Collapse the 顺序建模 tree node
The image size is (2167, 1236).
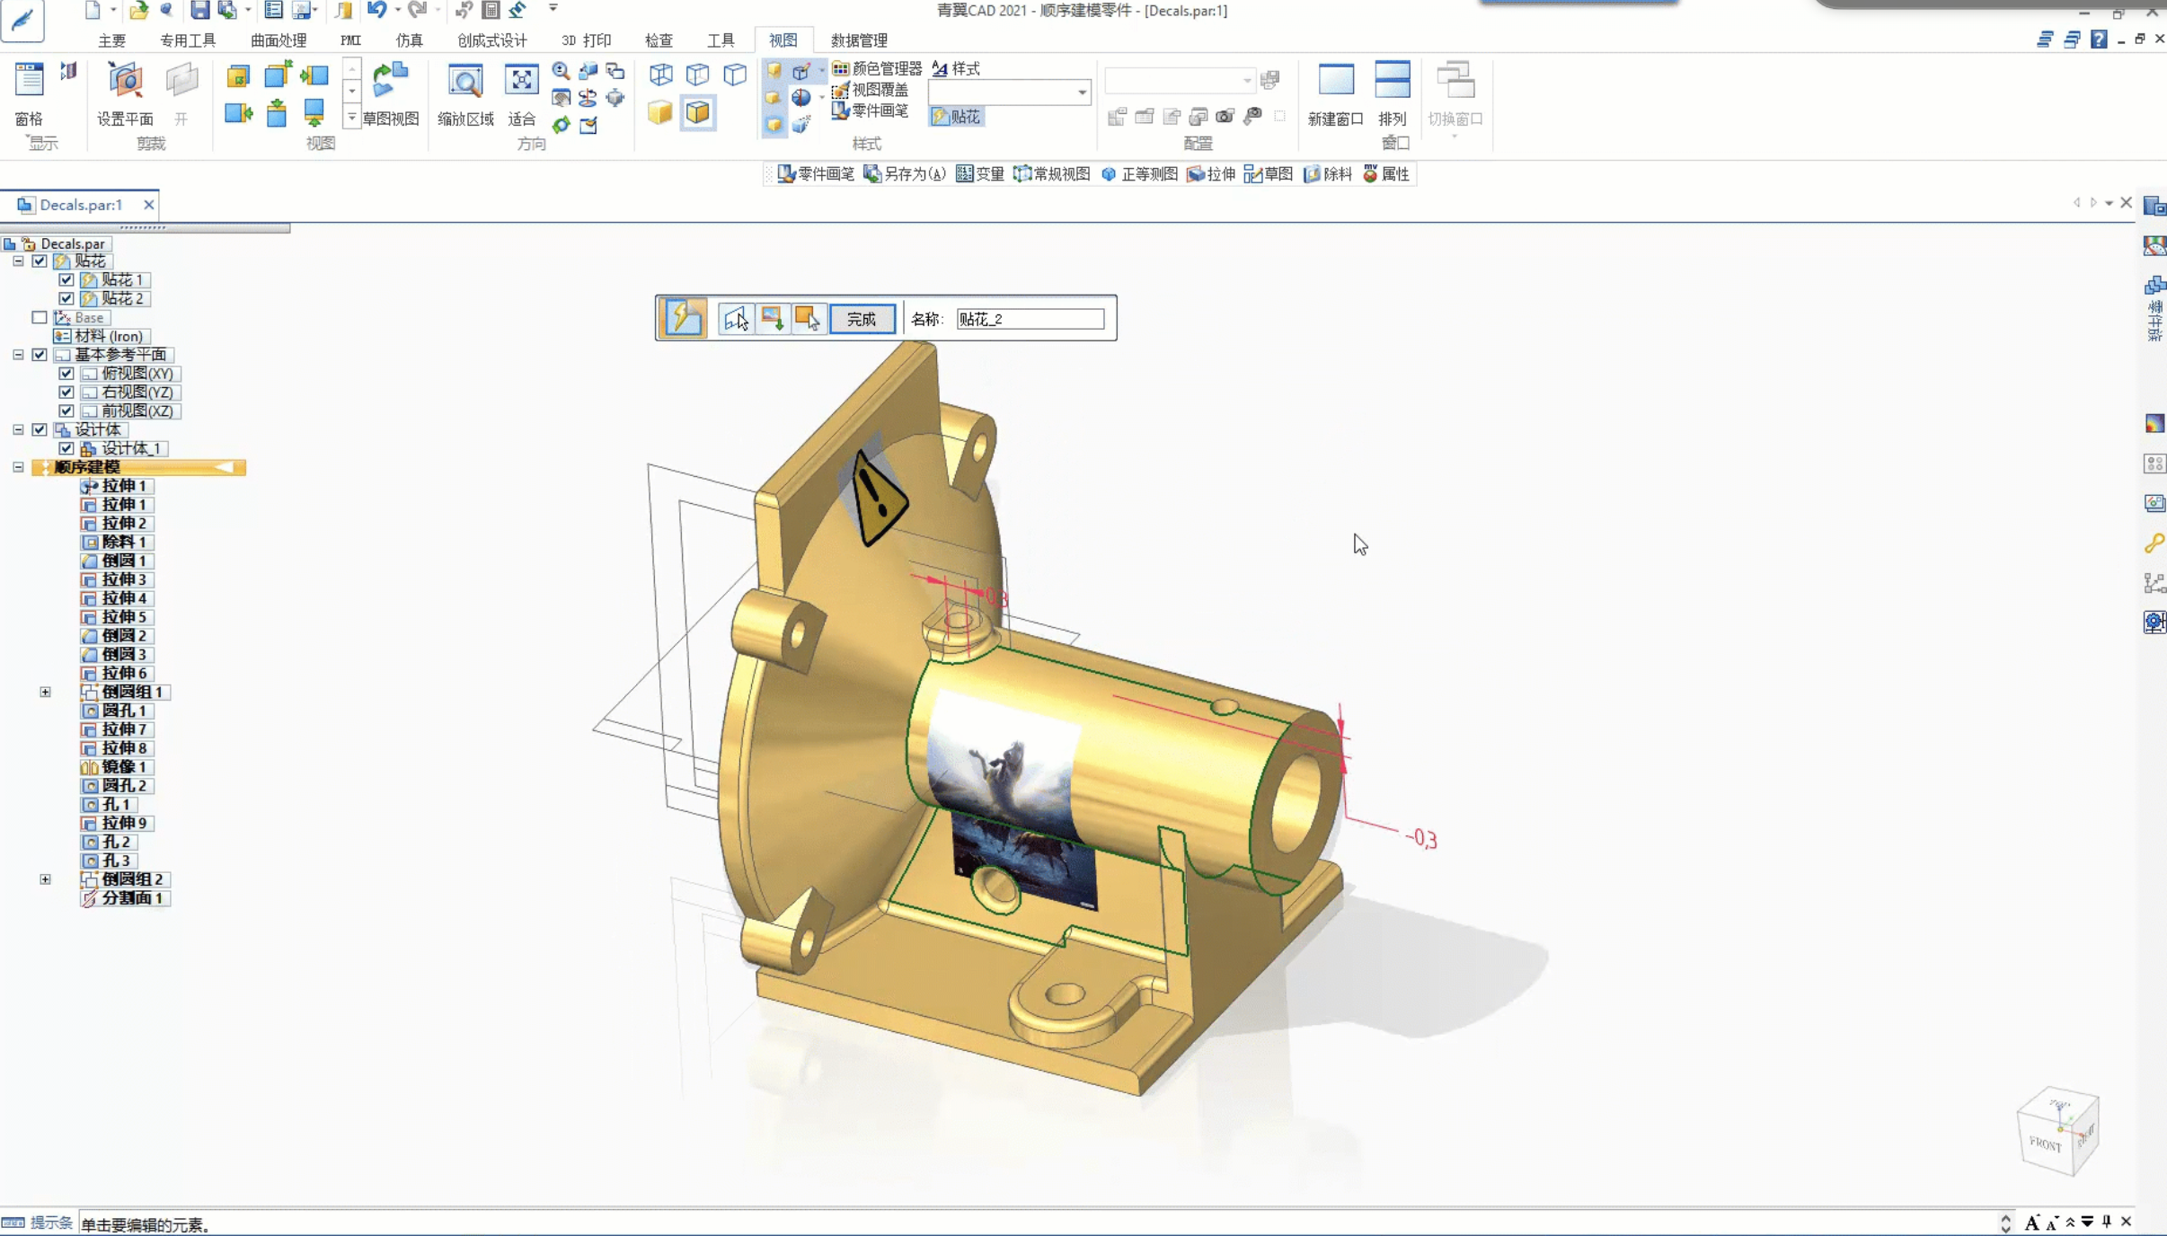pos(18,467)
